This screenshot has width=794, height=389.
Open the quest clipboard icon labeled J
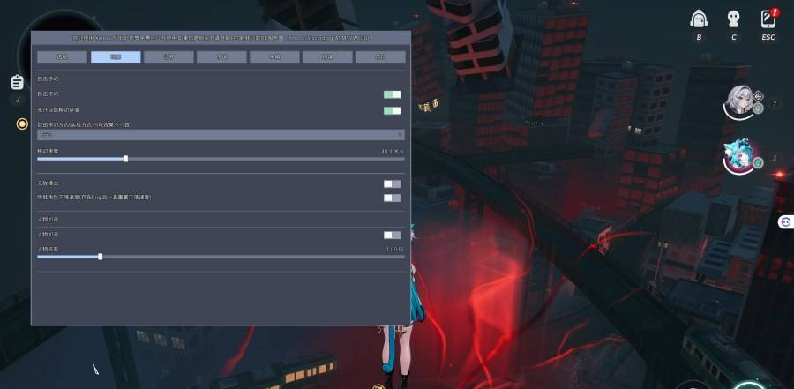pos(18,82)
